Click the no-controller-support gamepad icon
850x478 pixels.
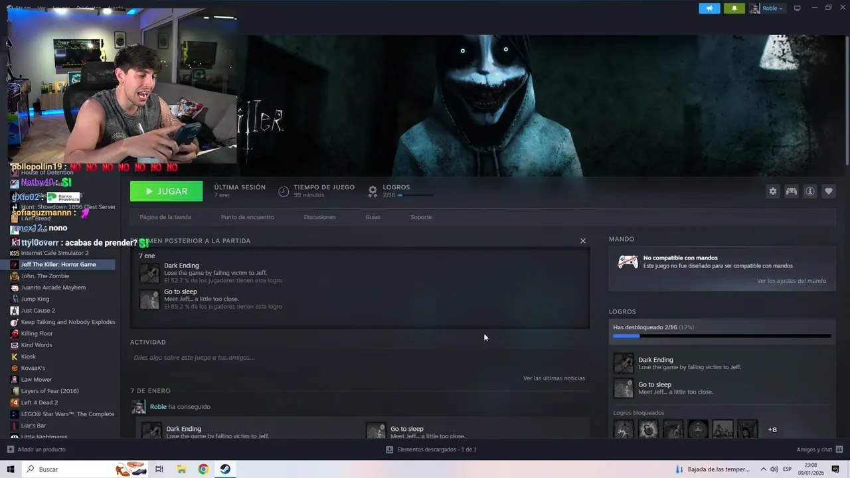[628, 262]
